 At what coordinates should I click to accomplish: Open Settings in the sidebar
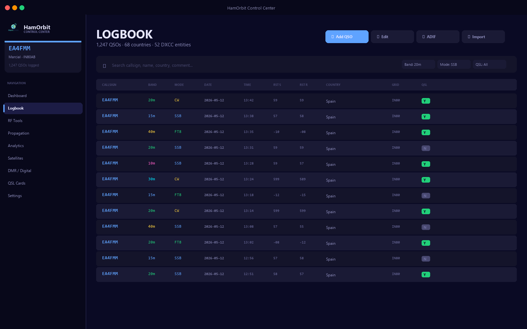[43, 196]
